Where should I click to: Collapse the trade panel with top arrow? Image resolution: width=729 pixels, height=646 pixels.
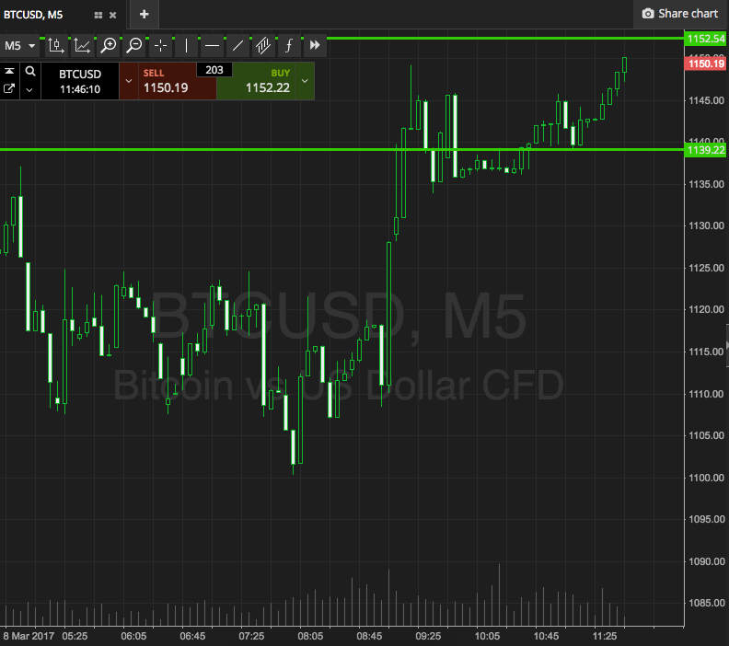pyautogui.click(x=9, y=71)
